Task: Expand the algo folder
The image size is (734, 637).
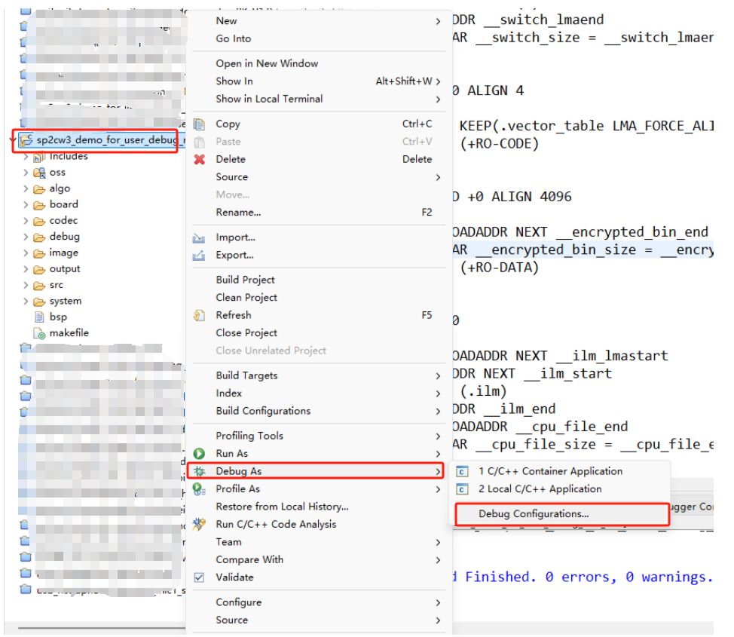Action: pos(26,189)
